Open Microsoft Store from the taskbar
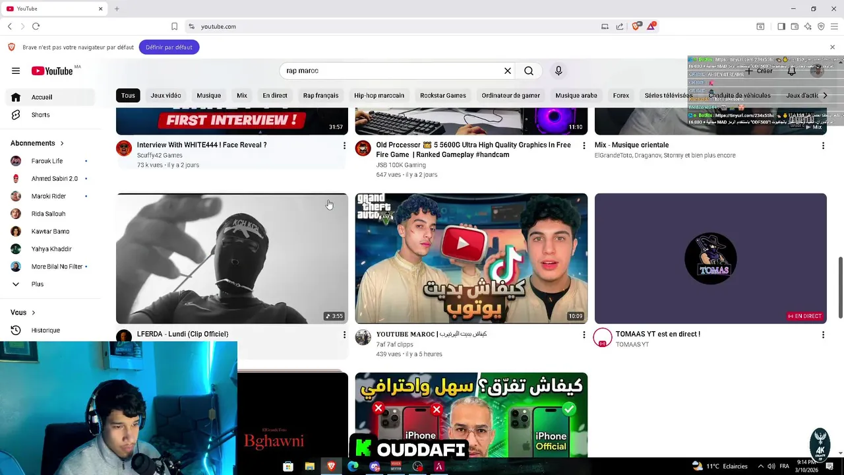The width and height of the screenshot is (844, 475). 288,466
